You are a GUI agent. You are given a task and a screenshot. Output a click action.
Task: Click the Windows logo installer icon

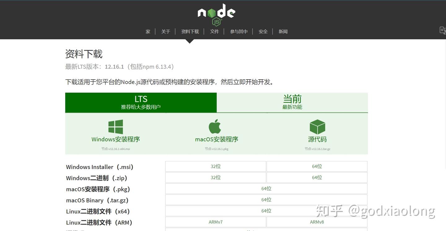click(x=116, y=127)
